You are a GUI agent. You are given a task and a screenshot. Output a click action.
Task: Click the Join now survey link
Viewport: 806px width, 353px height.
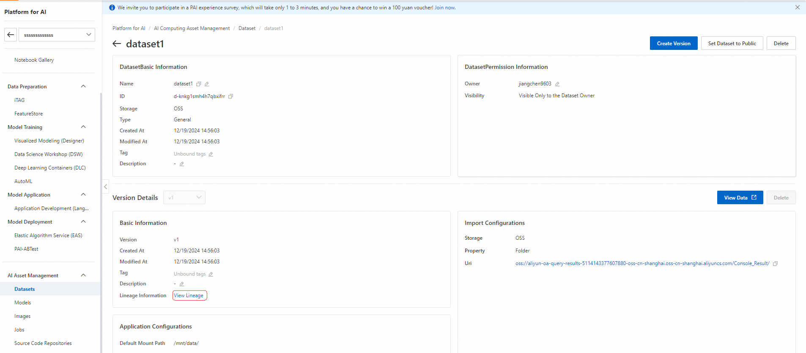(445, 8)
